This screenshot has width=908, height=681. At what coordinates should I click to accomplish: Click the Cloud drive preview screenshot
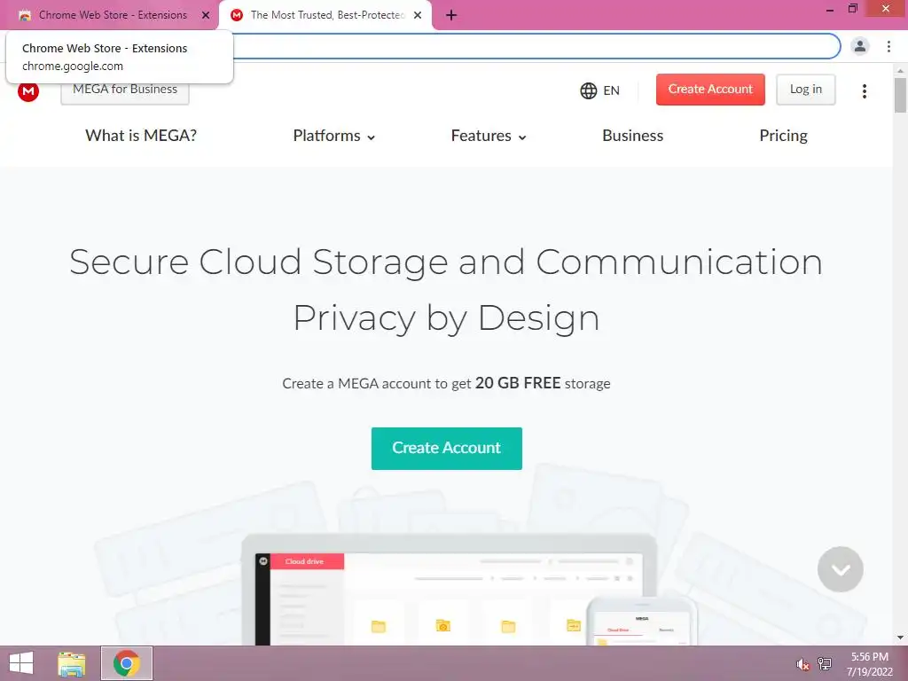449,590
